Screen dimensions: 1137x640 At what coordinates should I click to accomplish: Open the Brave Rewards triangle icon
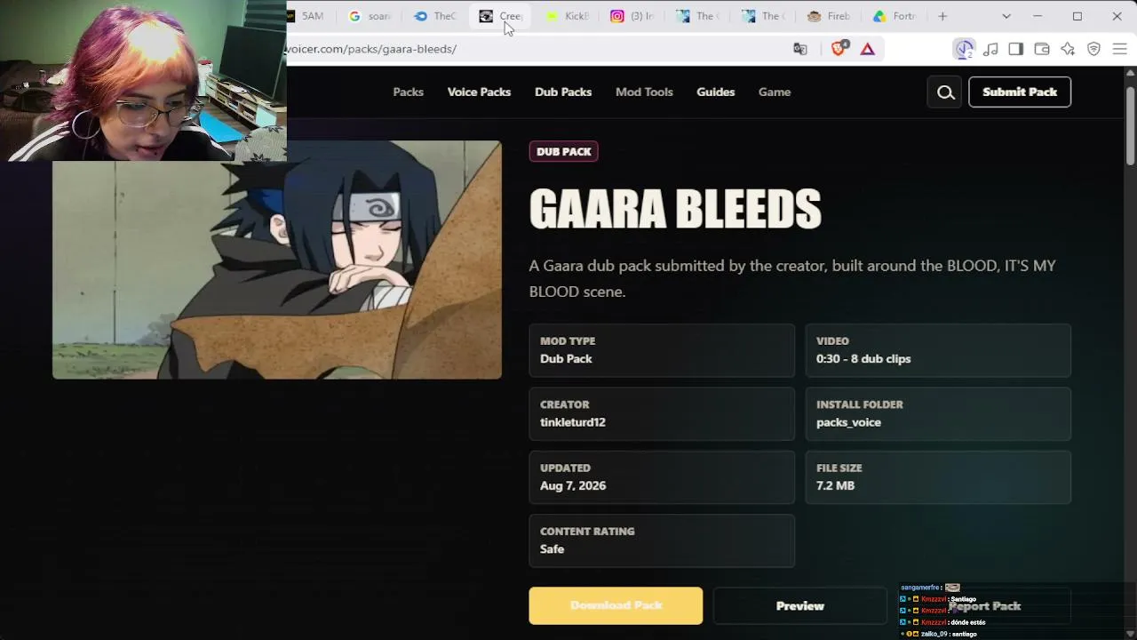[x=868, y=49]
